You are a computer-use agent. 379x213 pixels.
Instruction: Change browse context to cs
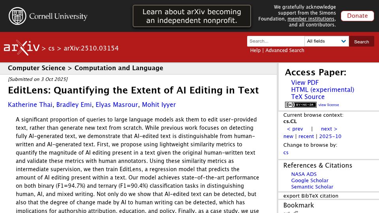click(286, 152)
